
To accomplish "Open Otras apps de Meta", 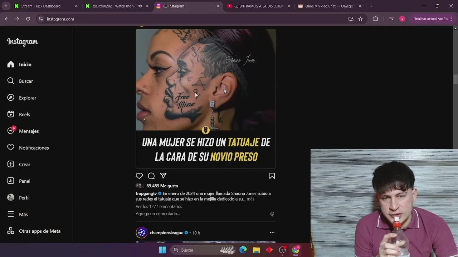I will pyautogui.click(x=34, y=231).
